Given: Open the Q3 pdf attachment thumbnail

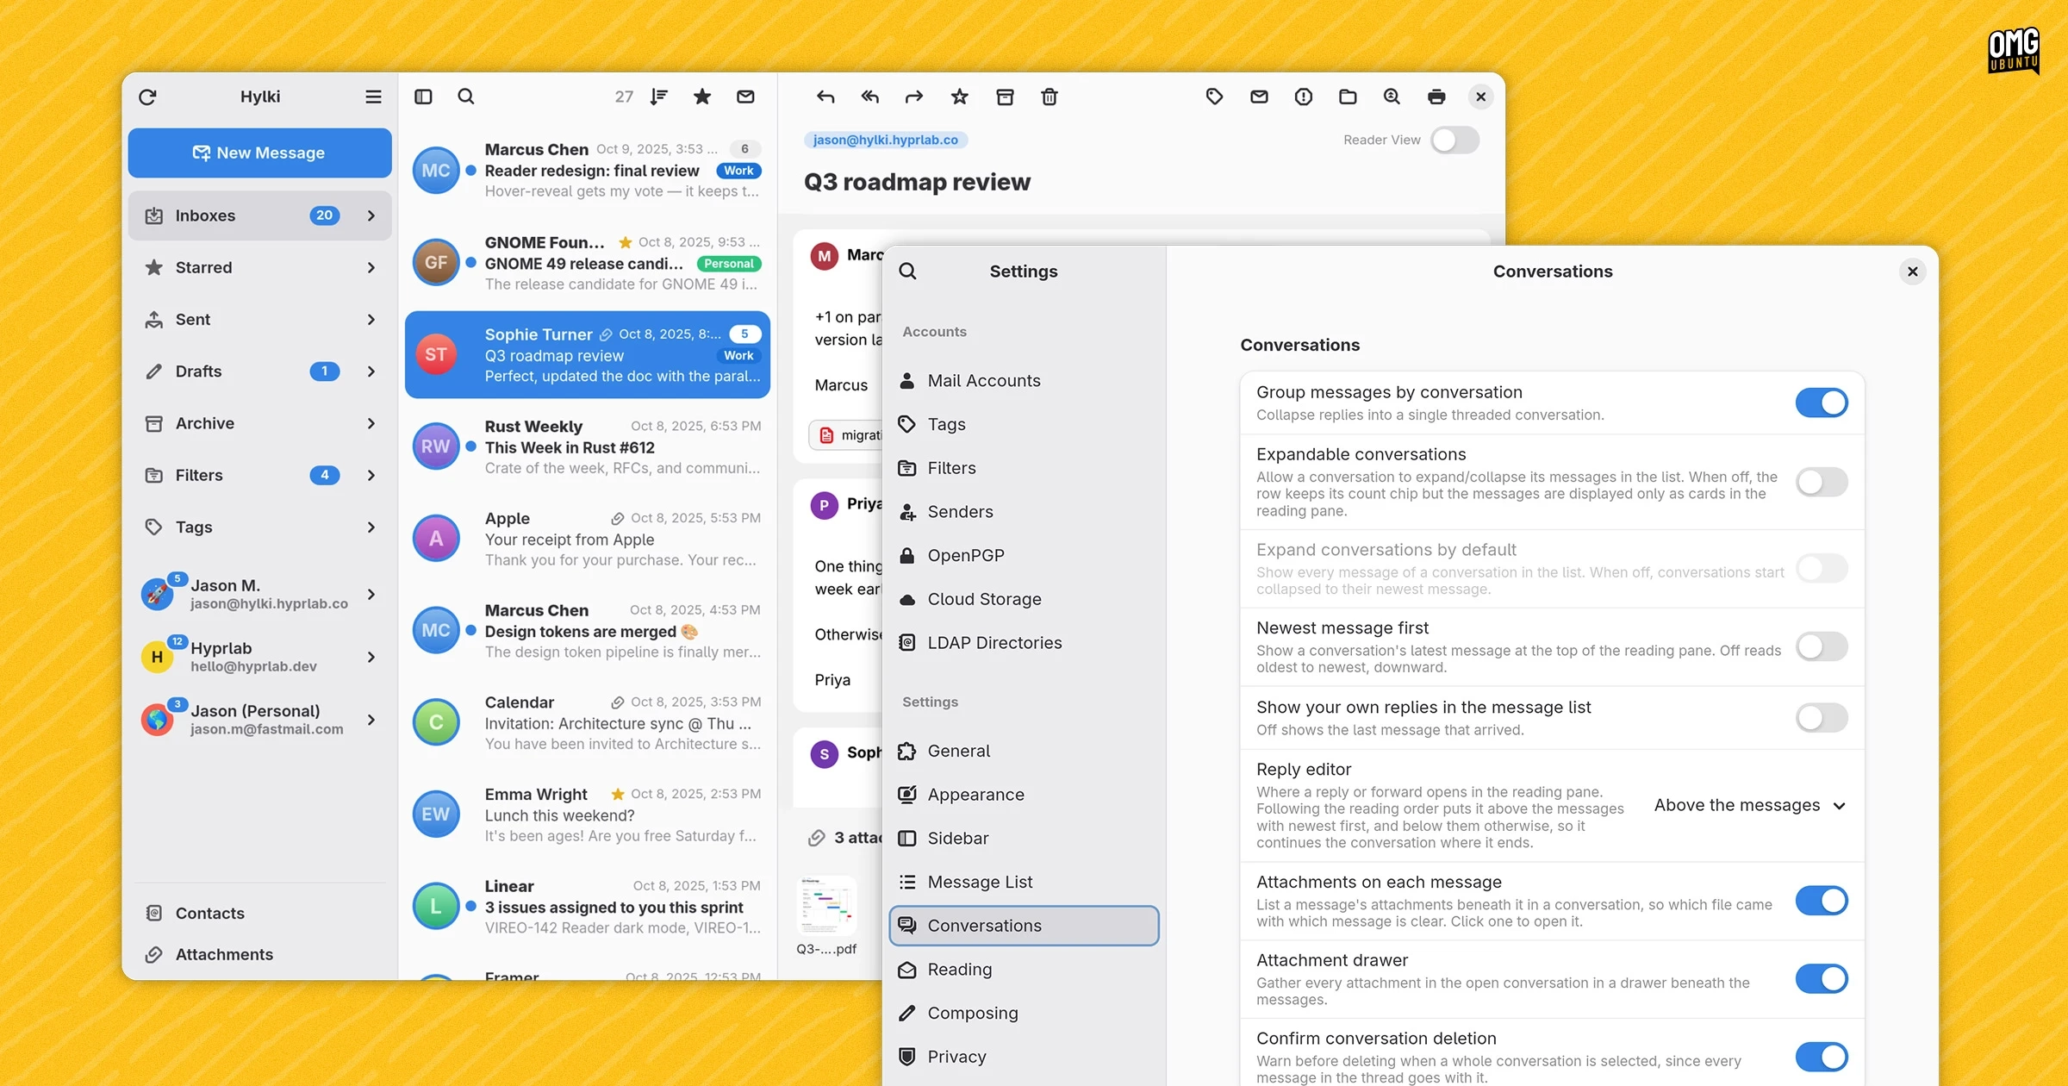Looking at the screenshot, I should pos(827,906).
